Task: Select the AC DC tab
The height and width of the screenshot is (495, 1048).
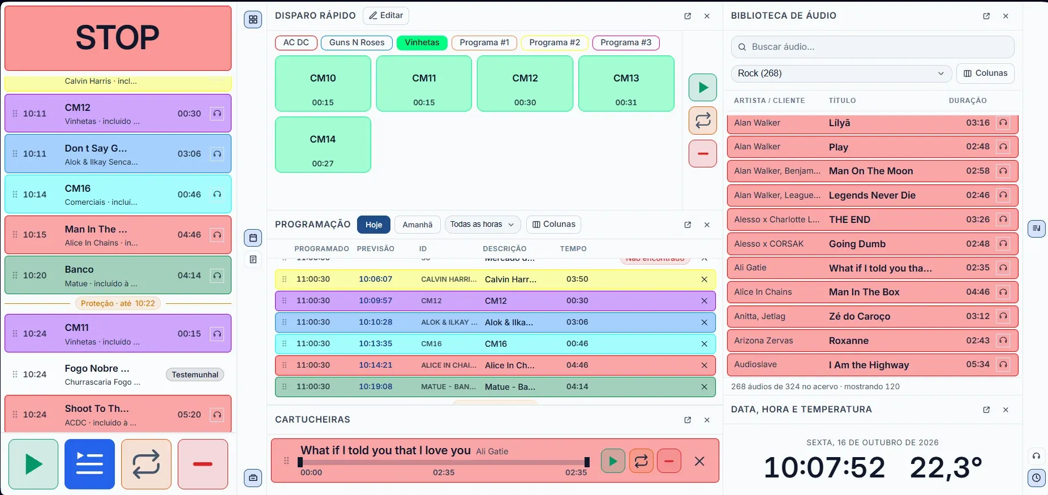Action: coord(296,42)
